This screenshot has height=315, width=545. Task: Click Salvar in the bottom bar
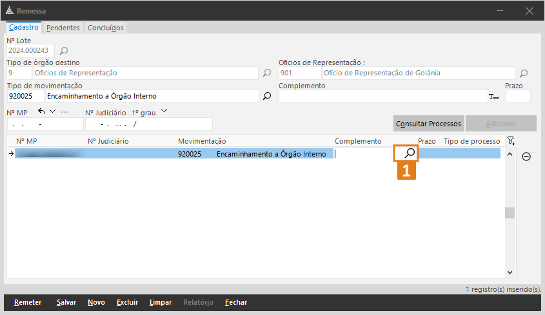66,303
